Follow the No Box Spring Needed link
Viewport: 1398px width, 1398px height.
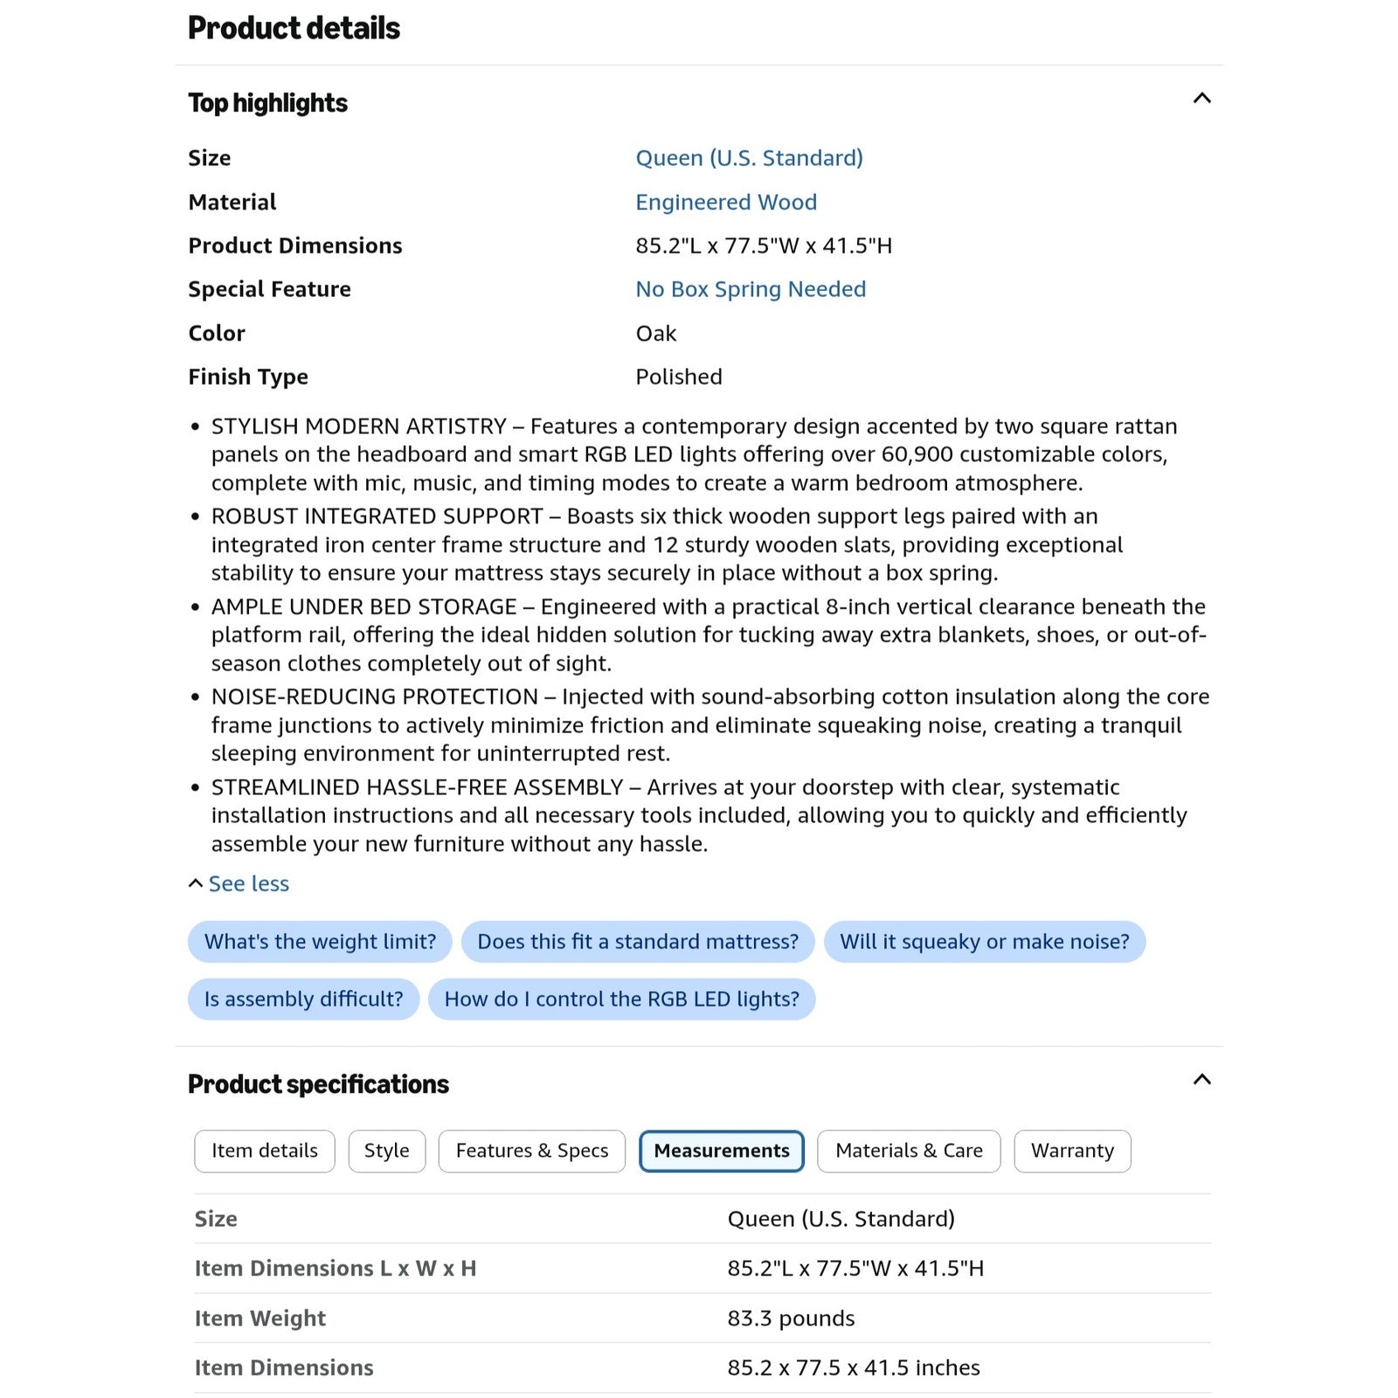751,289
